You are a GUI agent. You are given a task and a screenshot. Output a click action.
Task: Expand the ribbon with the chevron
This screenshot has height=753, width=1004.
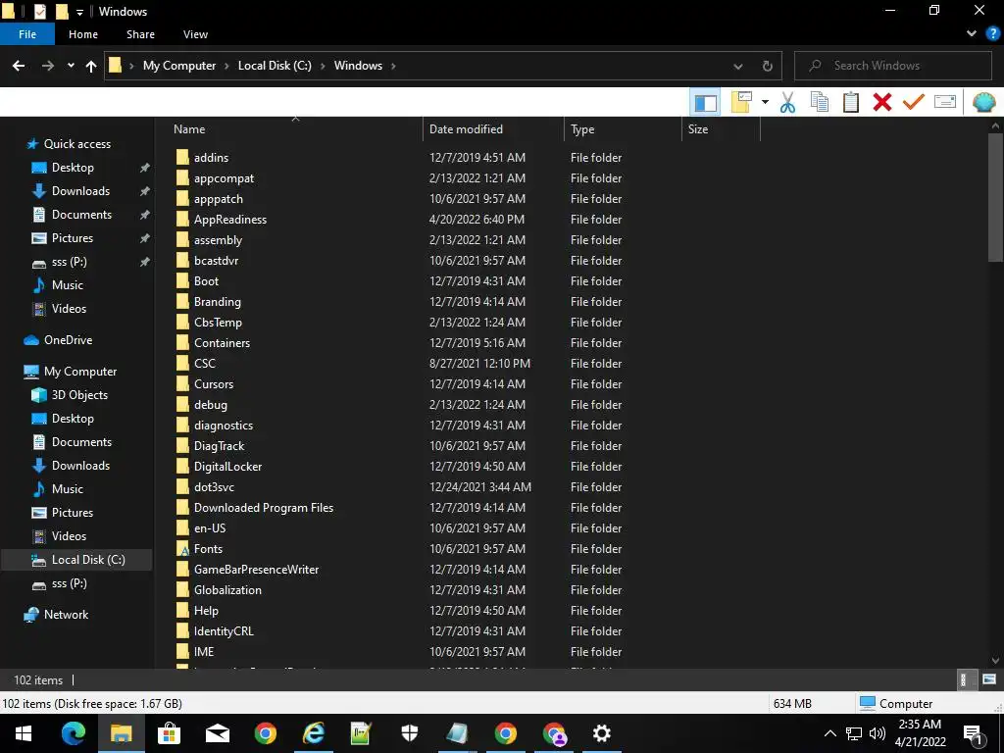[972, 34]
